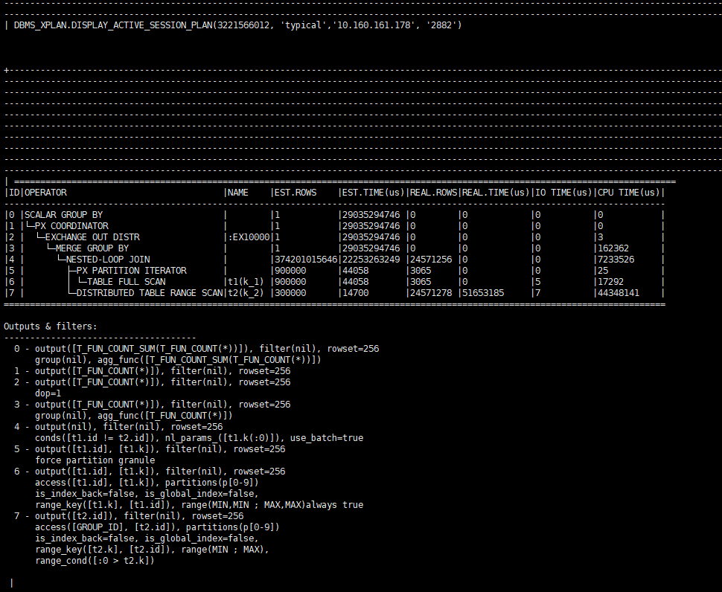Select the NESTED-LOOP JOIN operator
The height and width of the screenshot is (592, 722).
click(109, 260)
